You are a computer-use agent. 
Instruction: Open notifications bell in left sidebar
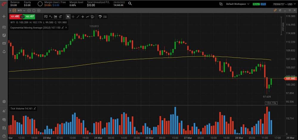(4, 52)
